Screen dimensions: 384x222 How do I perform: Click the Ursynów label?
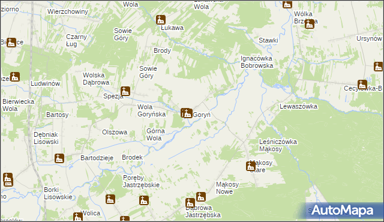pos(369,38)
